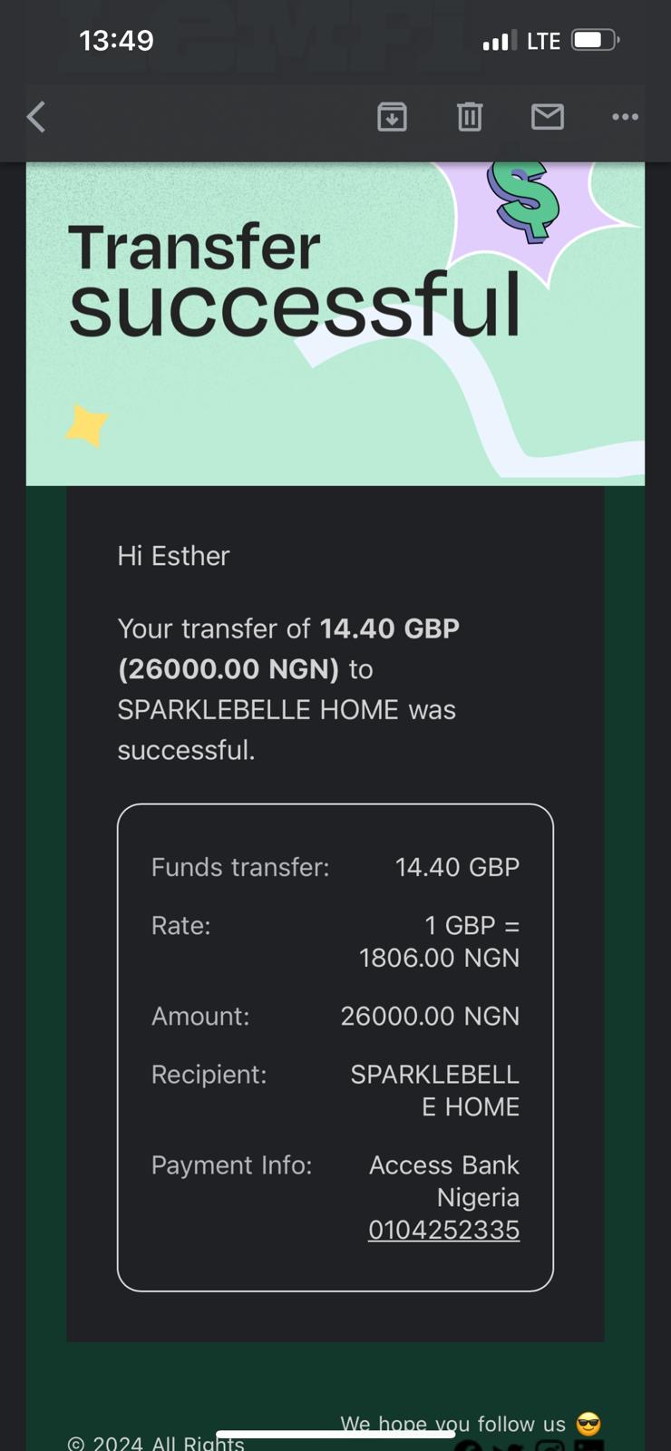Tap the "We hope you follow us" text

pos(452,1424)
